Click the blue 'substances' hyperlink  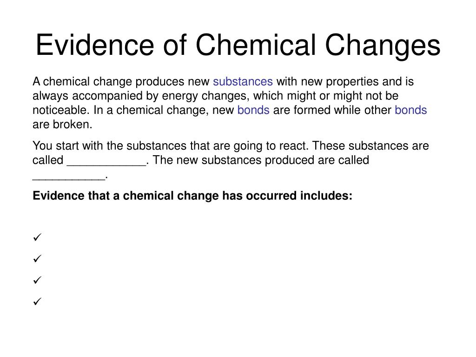click(243, 82)
